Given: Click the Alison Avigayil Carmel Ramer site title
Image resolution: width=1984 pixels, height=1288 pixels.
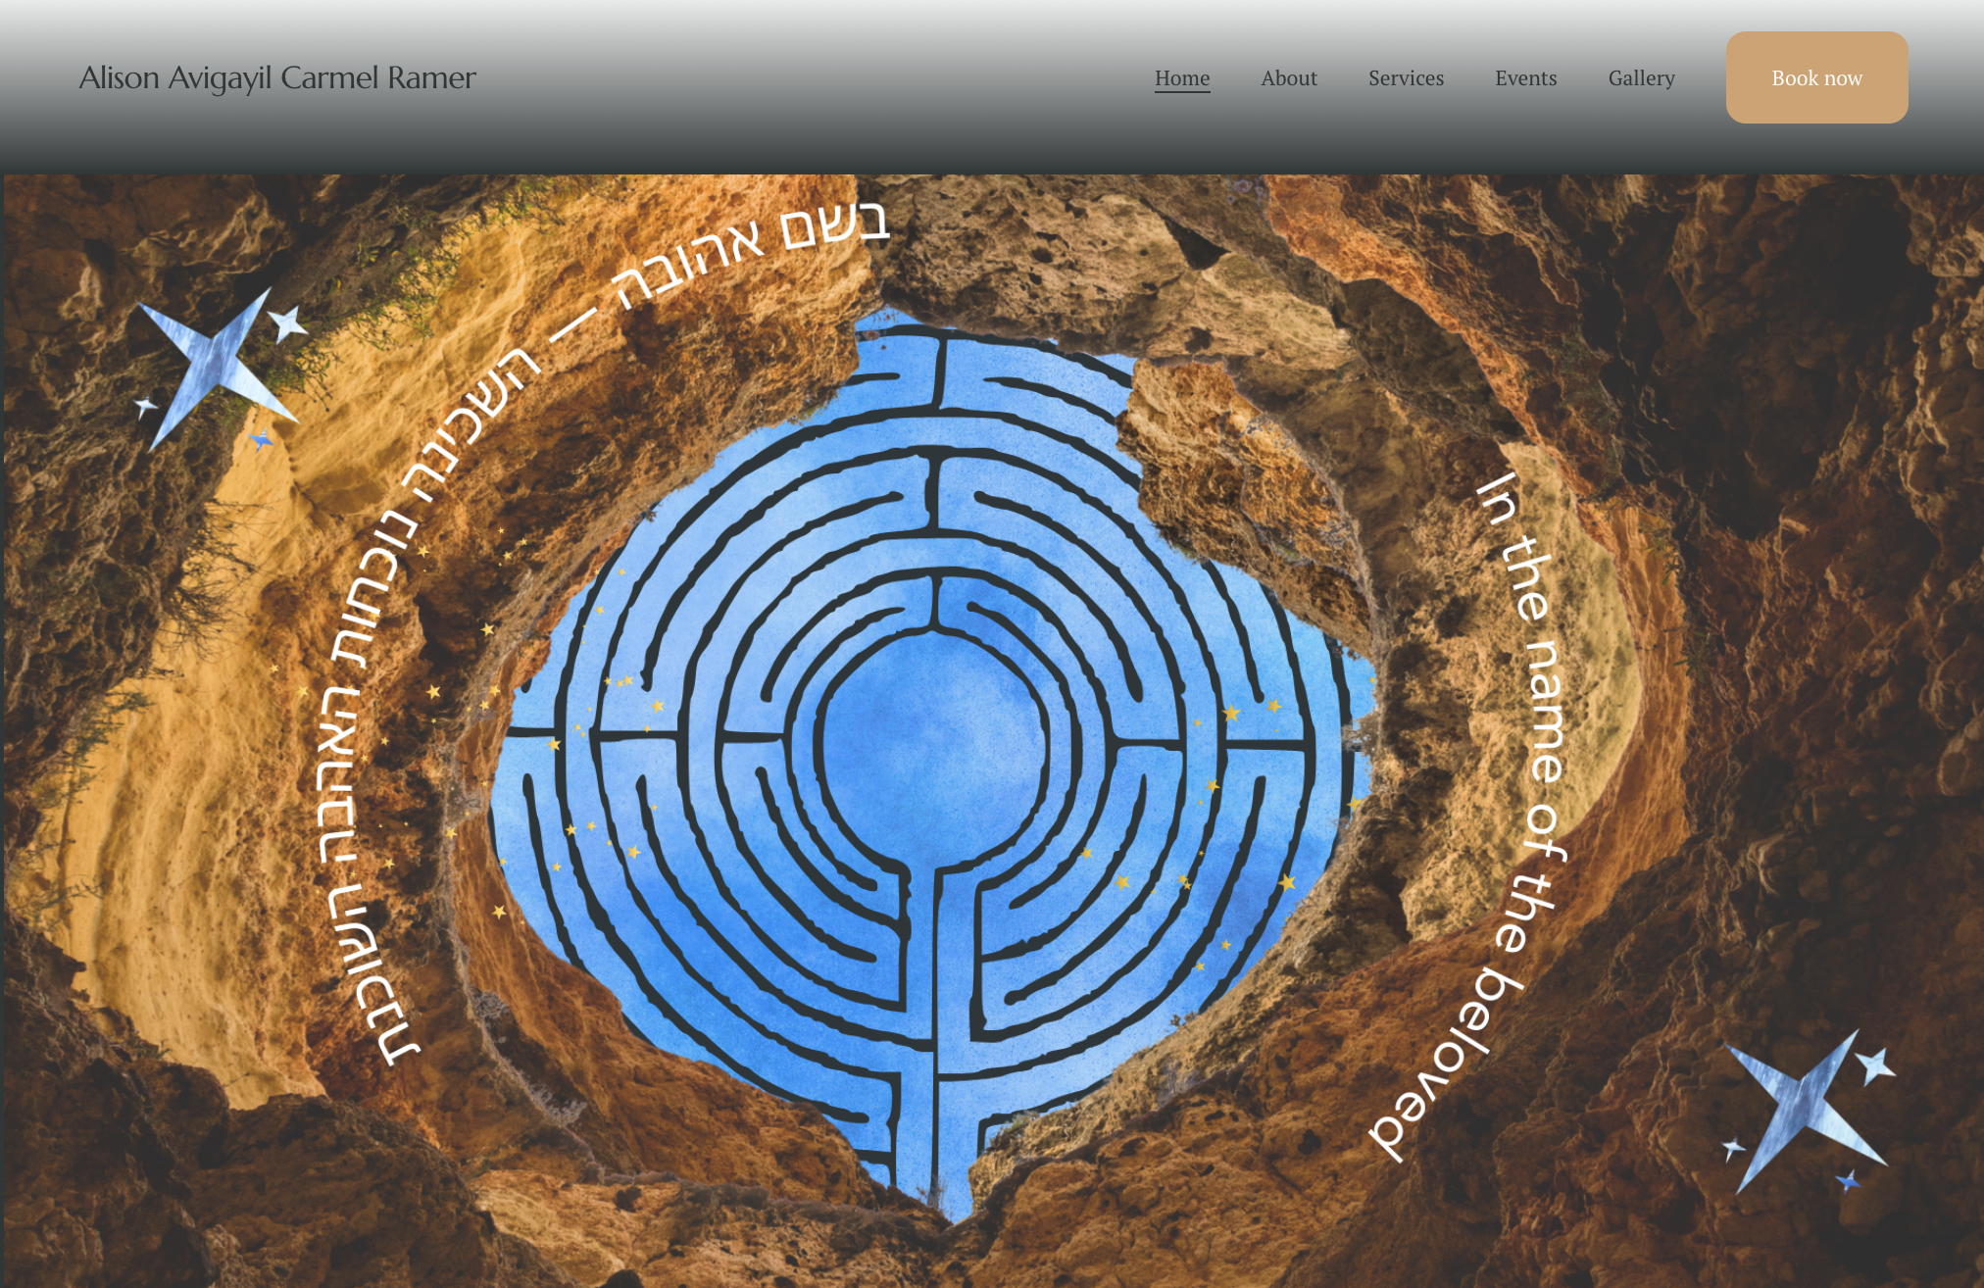Looking at the screenshot, I should coord(277,77).
